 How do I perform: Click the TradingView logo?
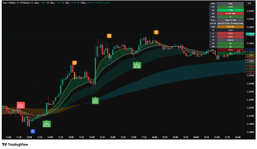[15, 144]
